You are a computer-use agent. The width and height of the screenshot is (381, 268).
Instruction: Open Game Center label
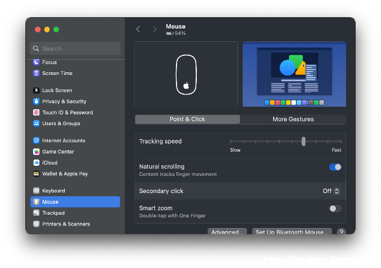(x=58, y=152)
